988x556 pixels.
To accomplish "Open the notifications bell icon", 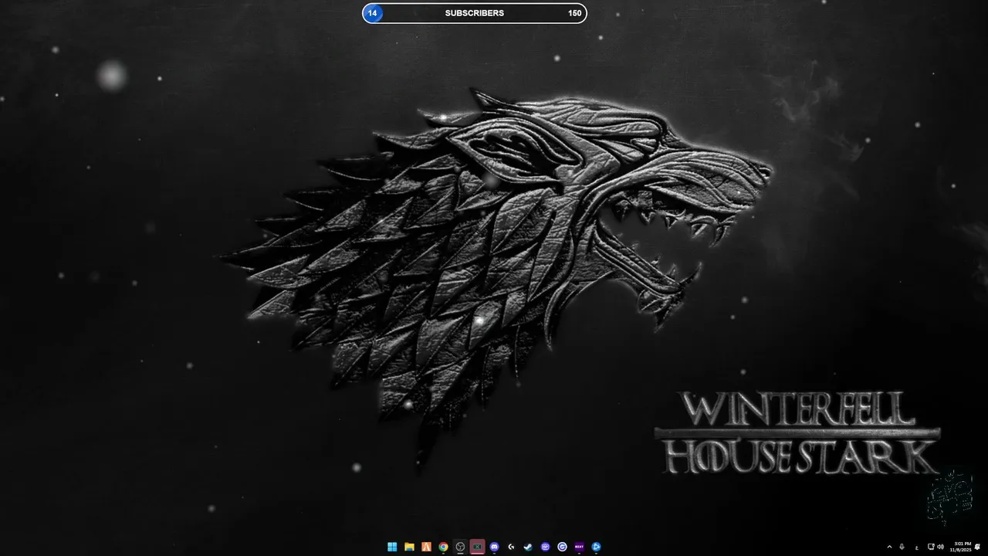I will tap(977, 547).
